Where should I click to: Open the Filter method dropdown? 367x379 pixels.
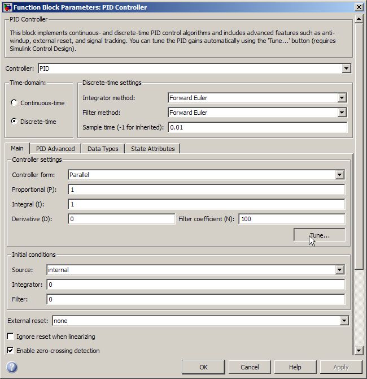tap(342, 113)
